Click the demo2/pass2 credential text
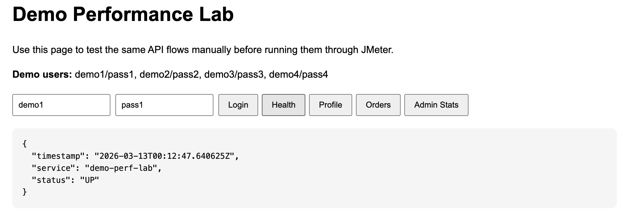This screenshot has width=623, height=222. [x=170, y=75]
